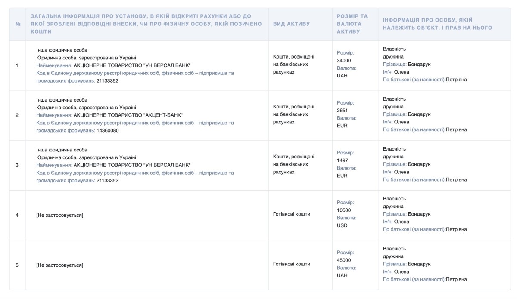The image size is (517, 299).
Task: Click the amount value 10500
Action: [344, 210]
